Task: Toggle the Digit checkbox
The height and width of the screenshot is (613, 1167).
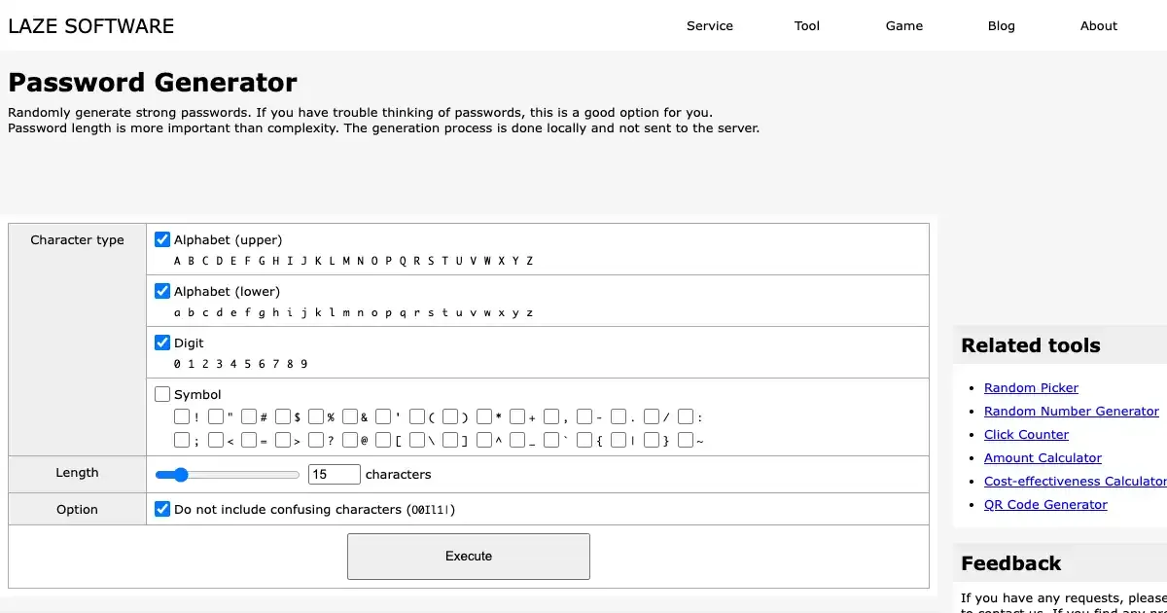Action: (162, 343)
